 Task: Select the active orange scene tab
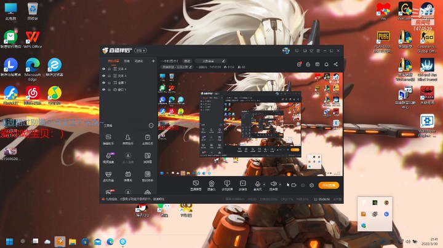point(114,61)
